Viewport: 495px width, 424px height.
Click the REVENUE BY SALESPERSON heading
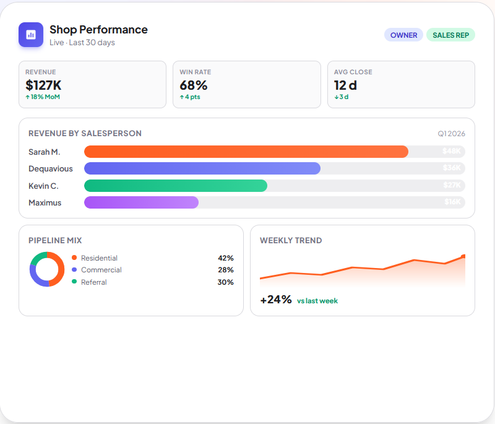click(85, 134)
